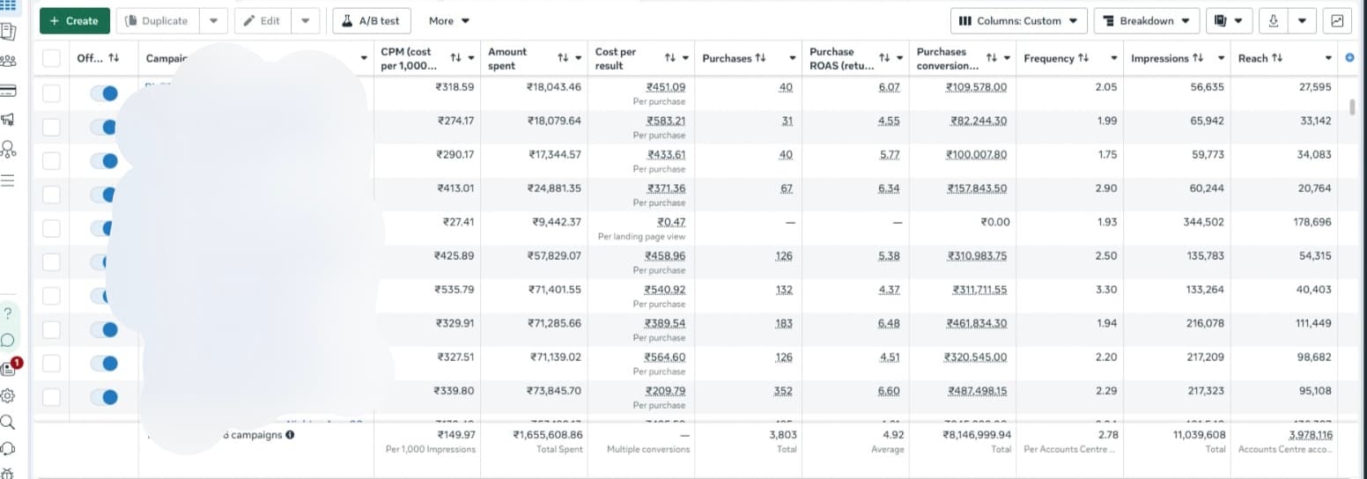The width and height of the screenshot is (1367, 479).
Task: Click the A/B test button
Action: coord(372,20)
